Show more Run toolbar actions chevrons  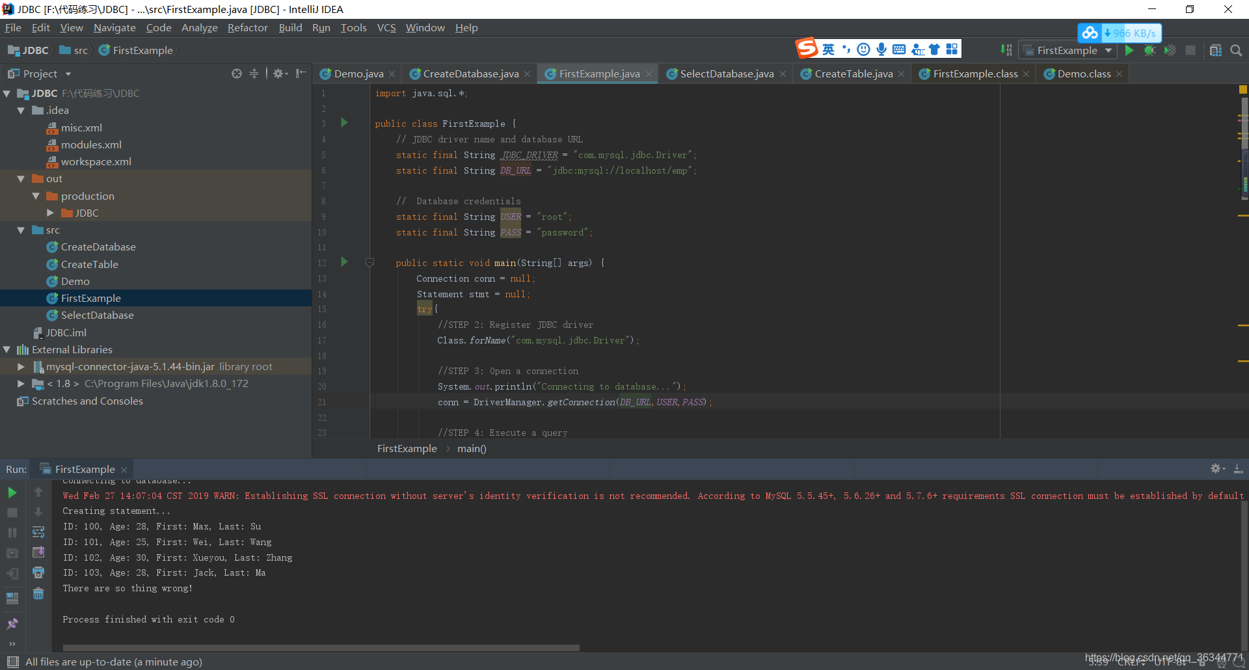click(12, 644)
